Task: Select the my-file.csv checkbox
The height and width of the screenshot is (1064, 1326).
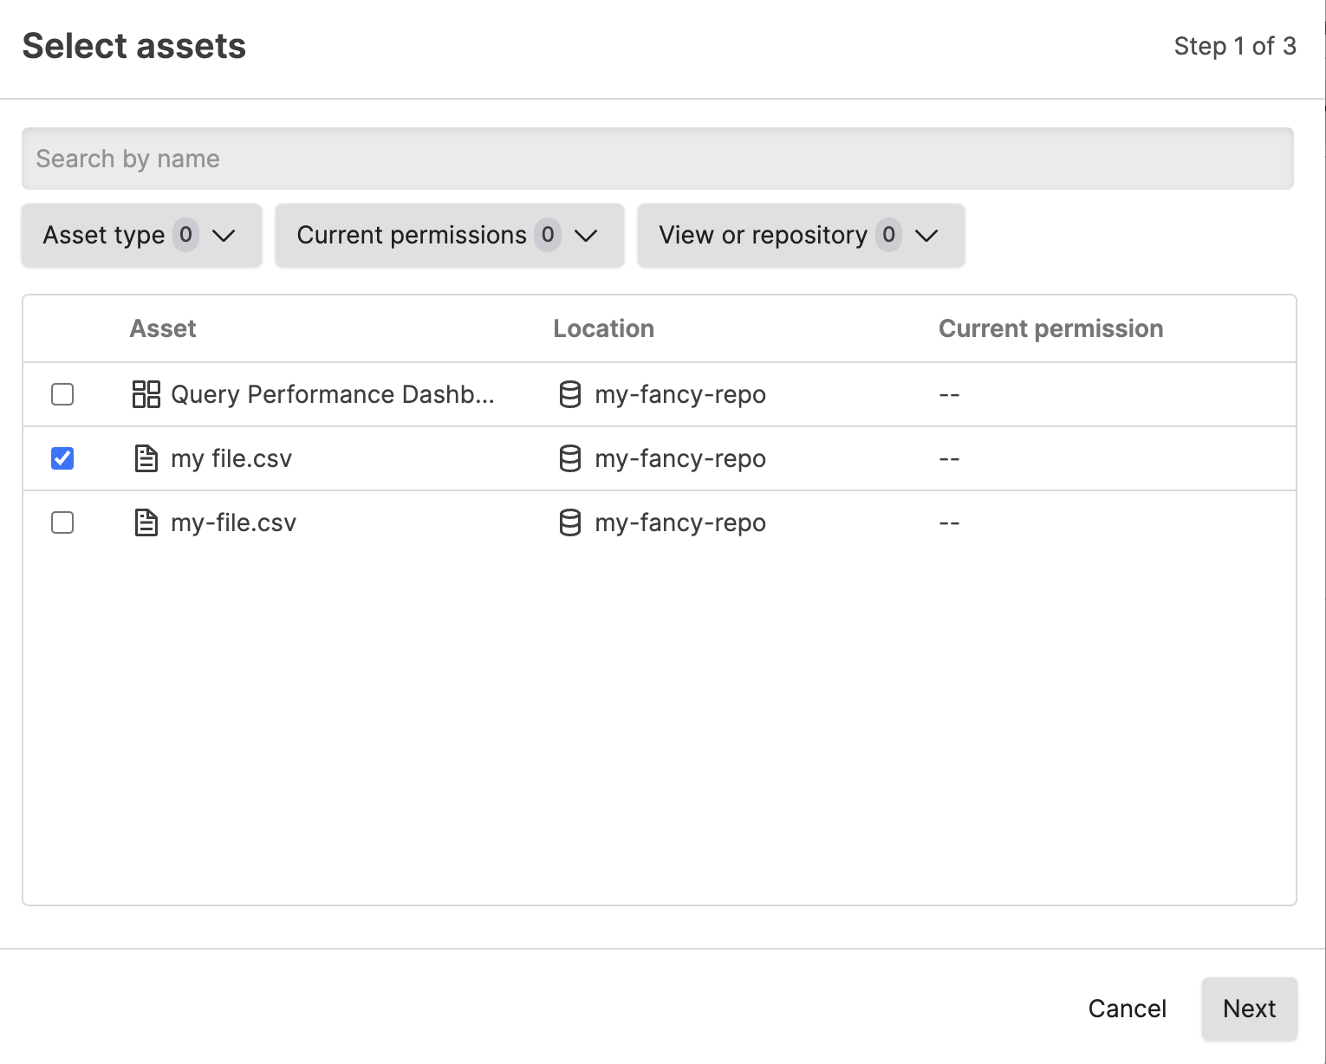Action: point(62,522)
